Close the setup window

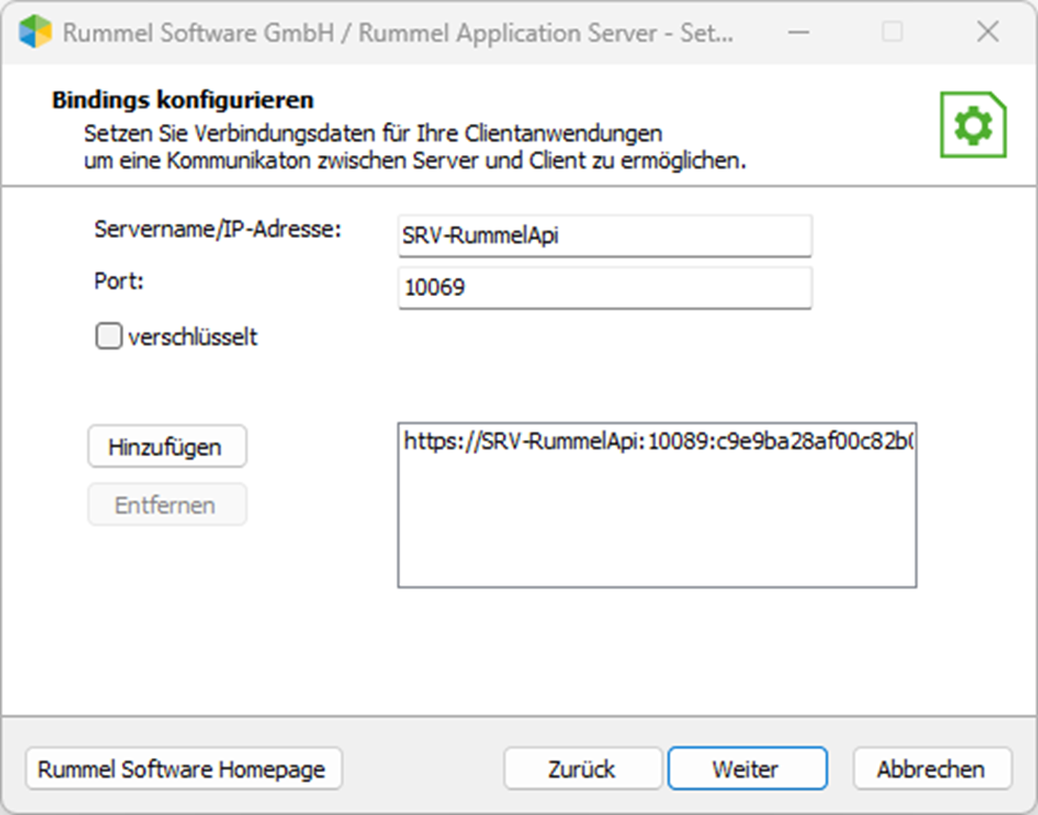988,31
